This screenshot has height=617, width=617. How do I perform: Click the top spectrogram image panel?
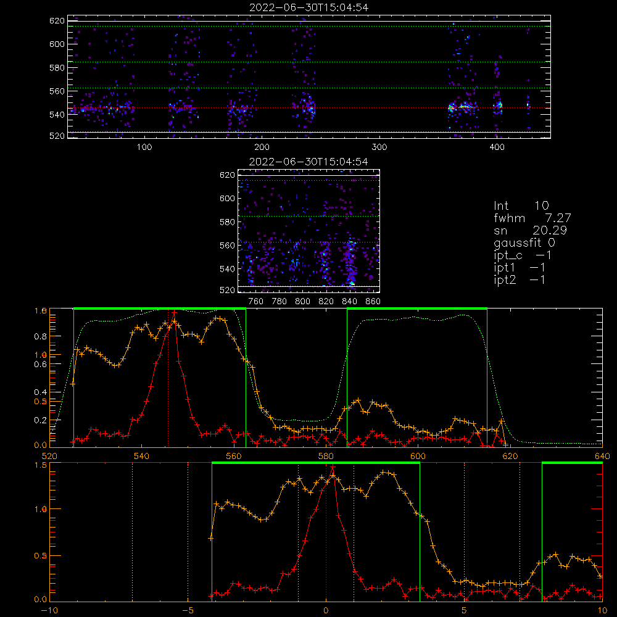coord(309,77)
